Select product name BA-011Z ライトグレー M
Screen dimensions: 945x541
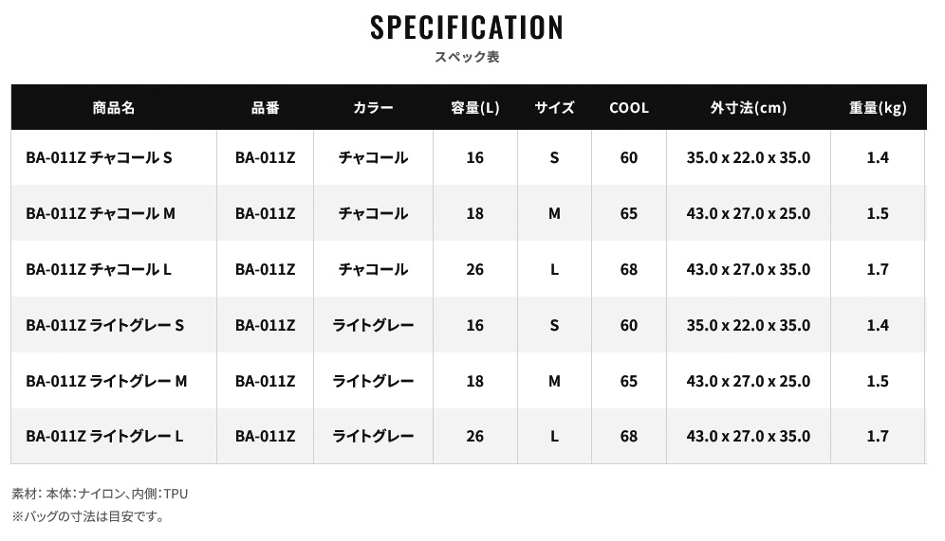pyautogui.click(x=106, y=381)
